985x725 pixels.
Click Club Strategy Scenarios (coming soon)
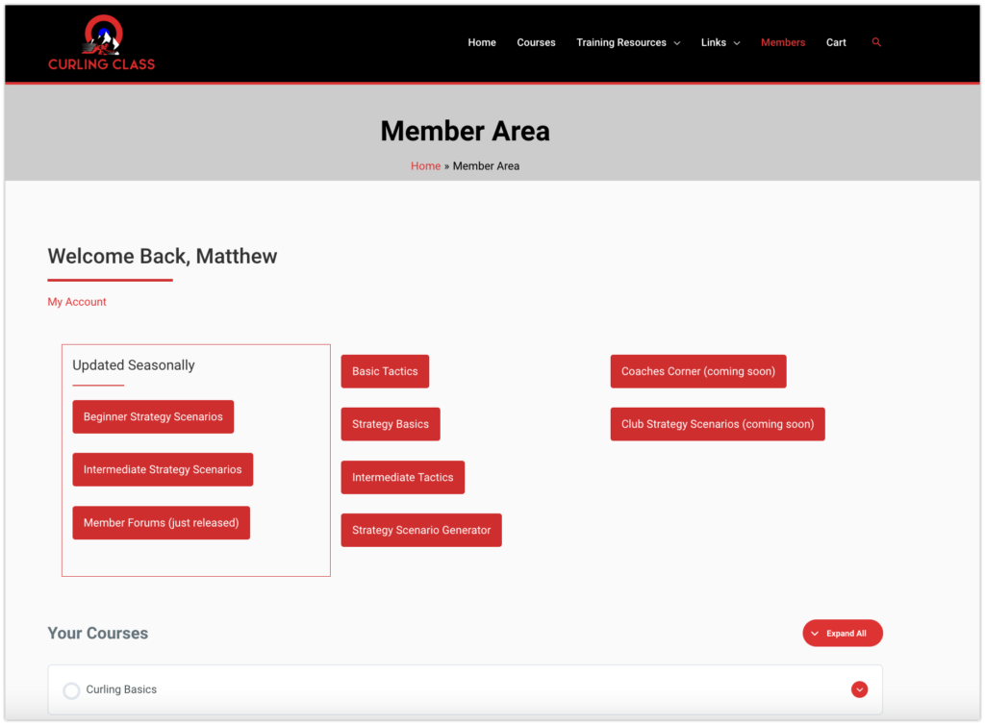tap(718, 424)
